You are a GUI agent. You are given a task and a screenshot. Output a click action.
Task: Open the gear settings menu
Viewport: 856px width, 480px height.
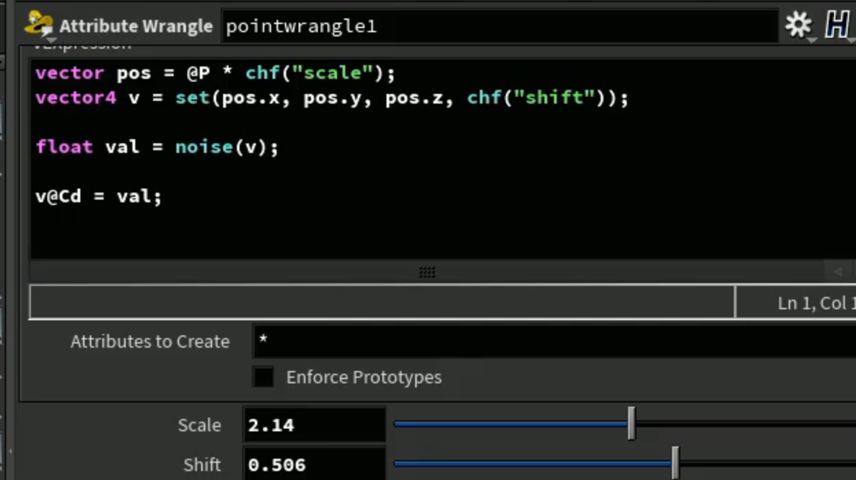798,25
